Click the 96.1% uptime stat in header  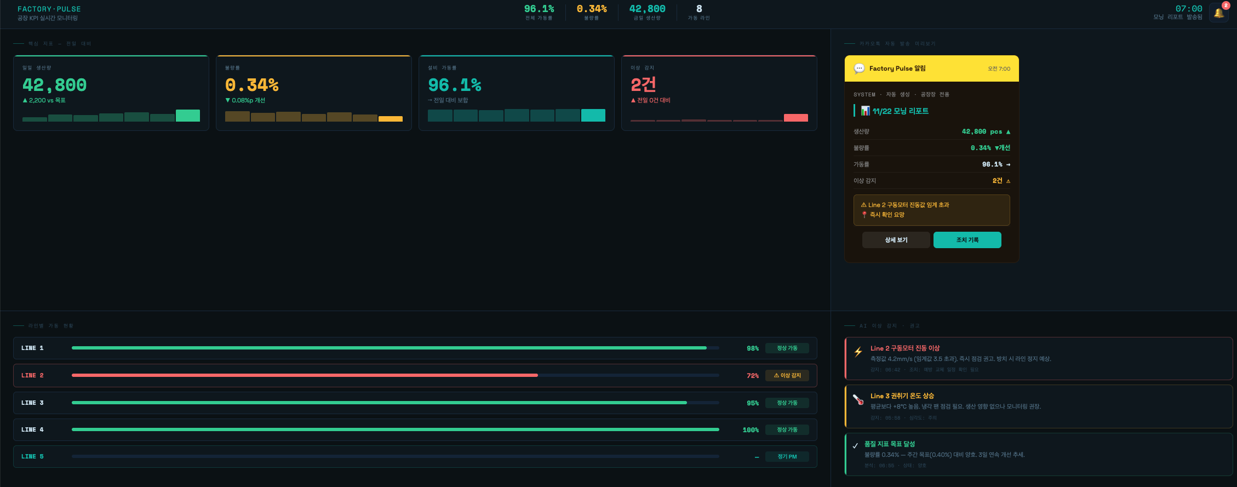click(539, 12)
